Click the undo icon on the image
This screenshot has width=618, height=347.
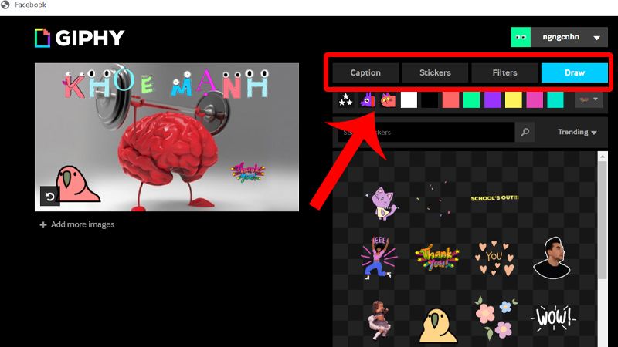coord(49,196)
